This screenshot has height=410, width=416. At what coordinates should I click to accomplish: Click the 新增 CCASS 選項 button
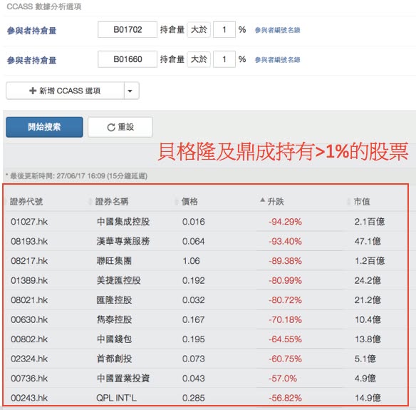65,91
